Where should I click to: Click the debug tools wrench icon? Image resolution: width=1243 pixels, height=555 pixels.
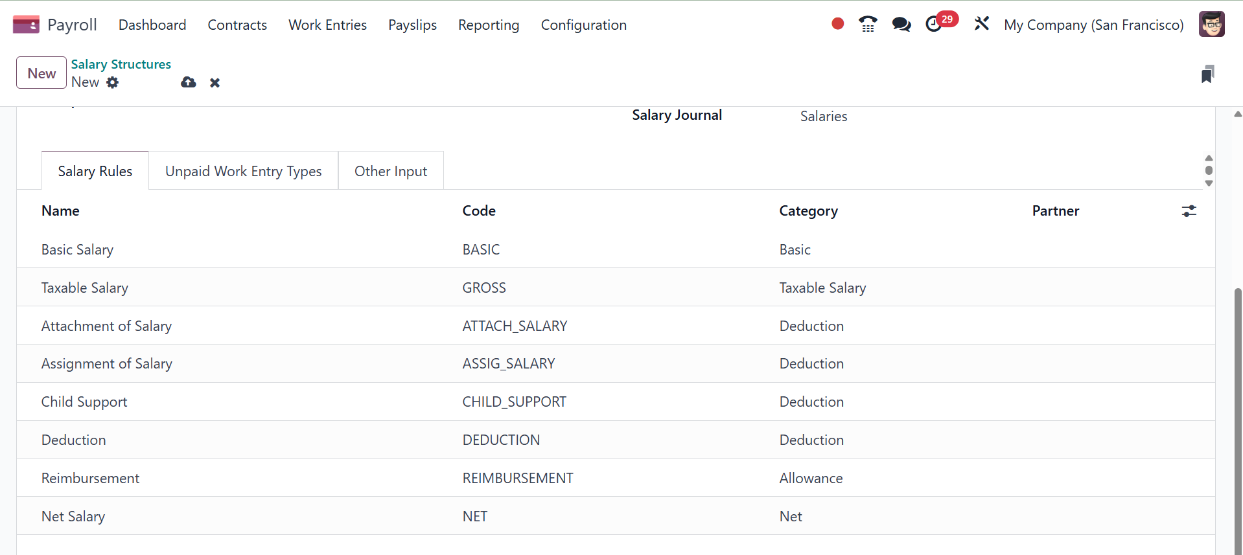click(x=981, y=24)
